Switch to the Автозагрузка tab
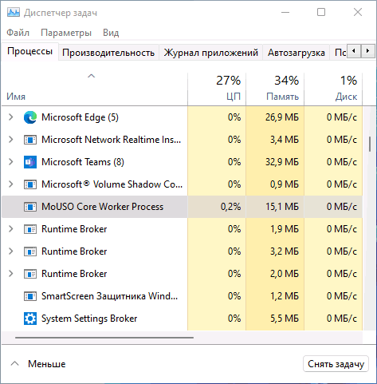 coord(296,53)
